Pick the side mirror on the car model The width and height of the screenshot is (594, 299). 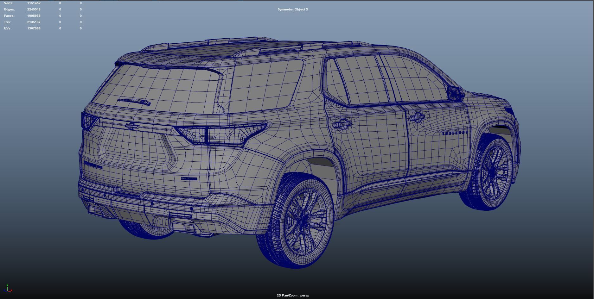point(455,93)
